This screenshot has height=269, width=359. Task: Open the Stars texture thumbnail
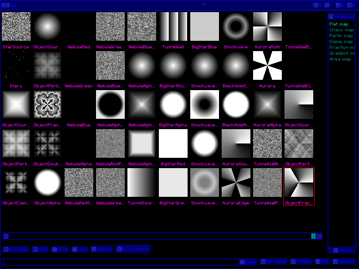tap(16, 66)
